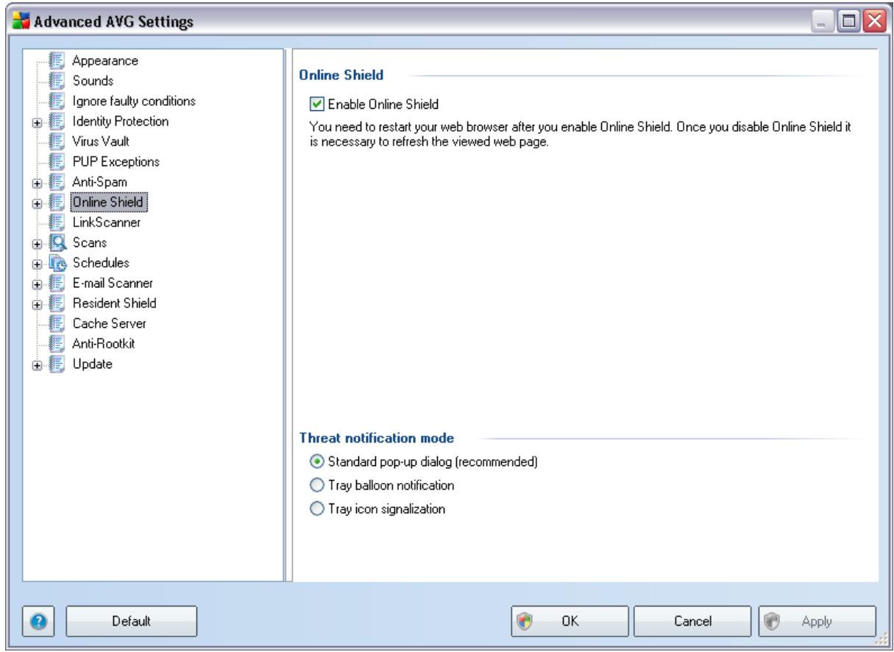Open the Appearance settings page
The height and width of the screenshot is (652, 894).
[104, 60]
